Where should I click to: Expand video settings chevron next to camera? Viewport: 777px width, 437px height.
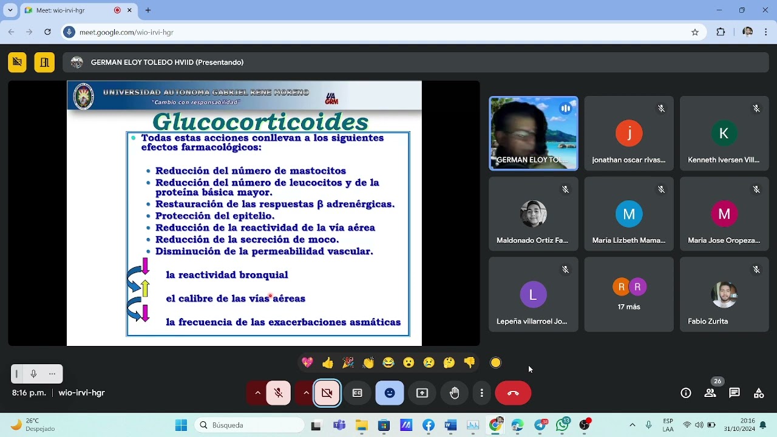coord(306,393)
